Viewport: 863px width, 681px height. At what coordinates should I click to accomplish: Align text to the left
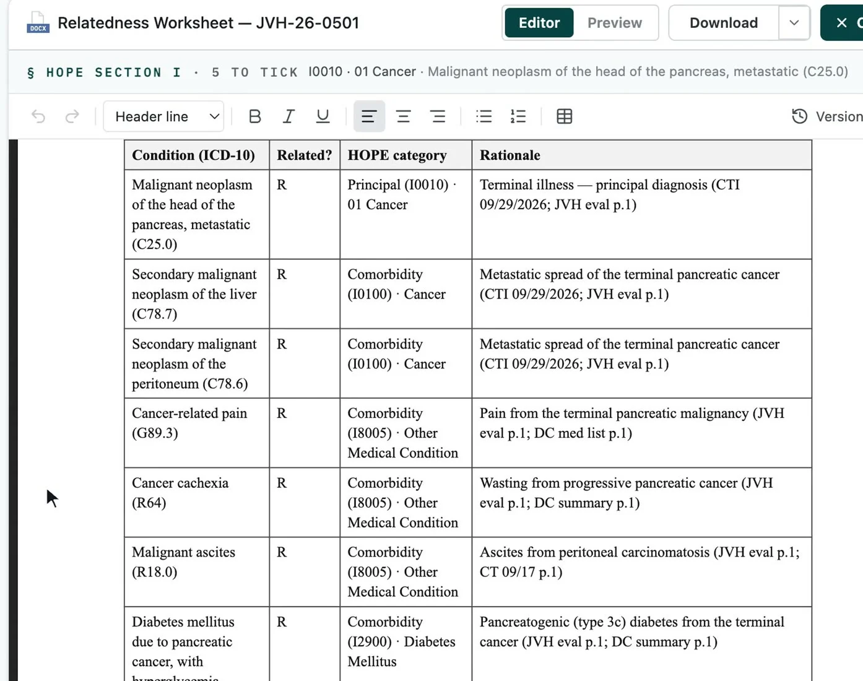pyautogui.click(x=369, y=116)
